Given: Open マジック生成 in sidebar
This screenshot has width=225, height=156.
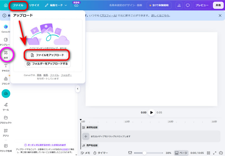Looking at the screenshot, I should pyautogui.click(x=6, y=148).
